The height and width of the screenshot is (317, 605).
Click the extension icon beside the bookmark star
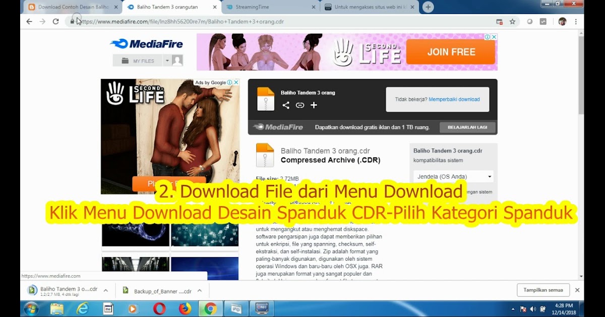pos(529,22)
